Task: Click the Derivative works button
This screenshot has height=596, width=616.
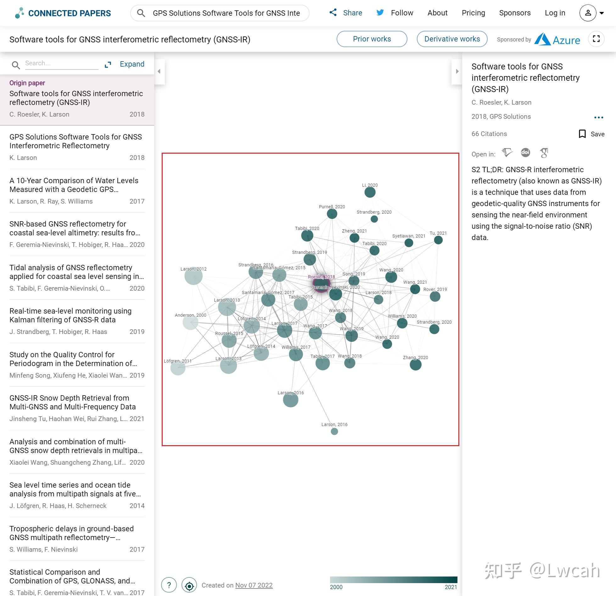Action: click(x=452, y=39)
